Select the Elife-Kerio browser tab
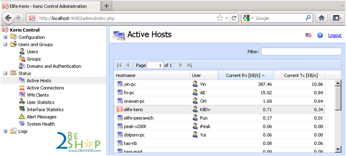This screenshot has height=156, width=346. [x=51, y=6]
